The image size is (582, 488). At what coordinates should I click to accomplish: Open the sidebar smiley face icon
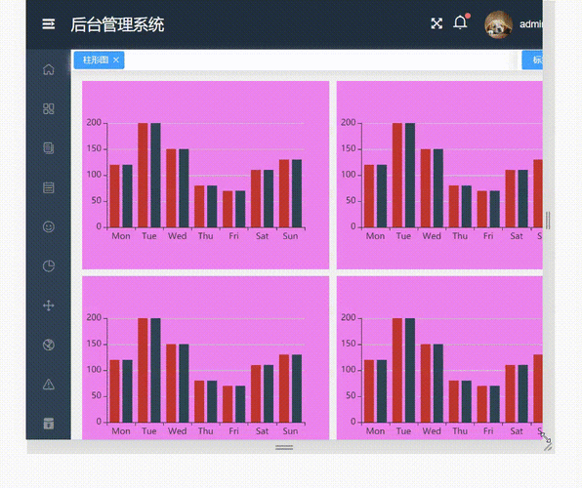tap(49, 226)
